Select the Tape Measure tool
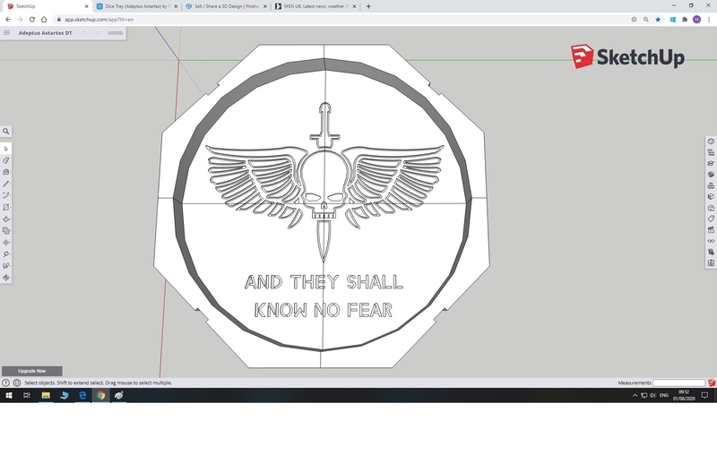Viewport: 717px width, 455px height. point(6,254)
